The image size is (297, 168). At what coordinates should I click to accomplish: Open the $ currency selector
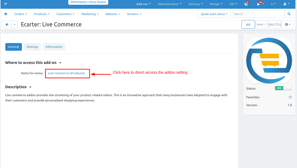pos(273,4)
